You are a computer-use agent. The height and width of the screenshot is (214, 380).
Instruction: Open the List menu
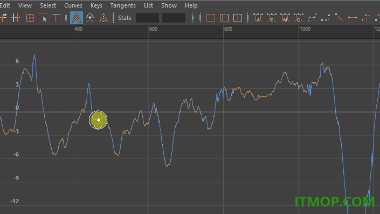pos(148,5)
